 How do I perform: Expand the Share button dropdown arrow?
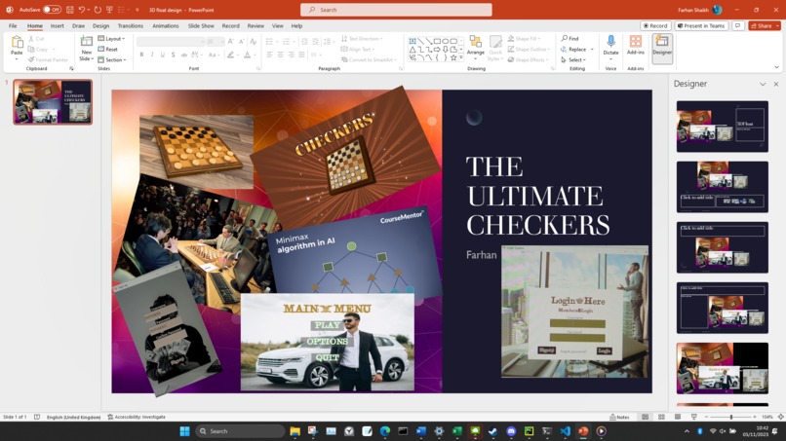tap(777, 25)
